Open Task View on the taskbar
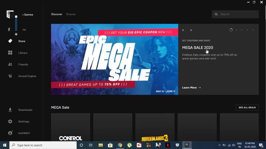Viewport: 266px width, 149px height. point(91,145)
